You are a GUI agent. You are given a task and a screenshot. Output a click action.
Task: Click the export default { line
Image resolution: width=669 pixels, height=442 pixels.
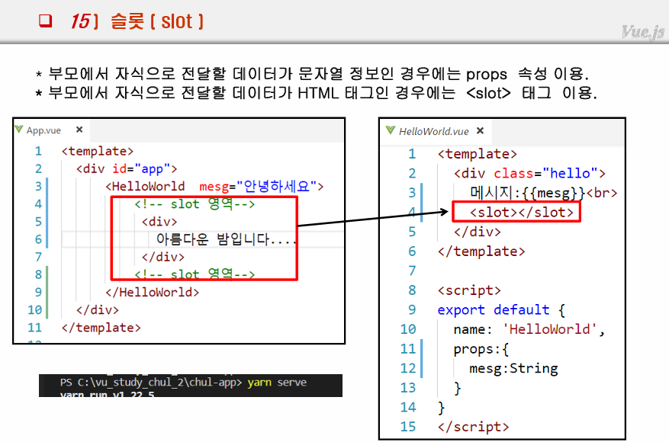pos(501,310)
